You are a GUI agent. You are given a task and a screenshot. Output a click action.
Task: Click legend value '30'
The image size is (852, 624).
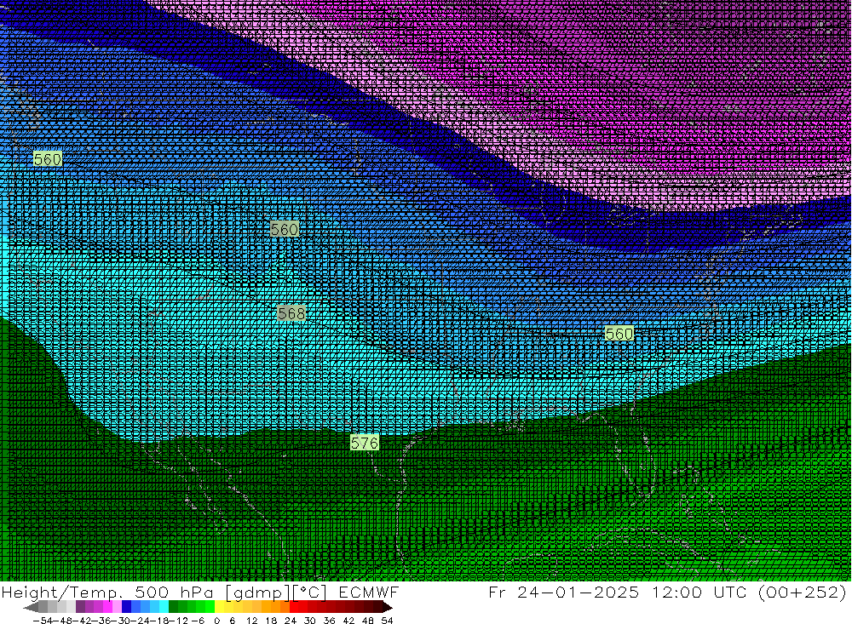pos(310,621)
